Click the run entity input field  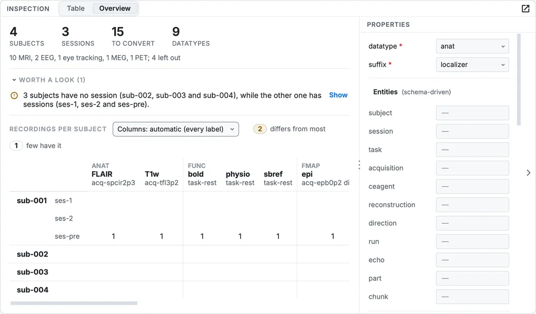coord(472,242)
